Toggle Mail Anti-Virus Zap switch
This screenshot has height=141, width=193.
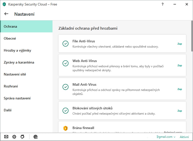179,89
